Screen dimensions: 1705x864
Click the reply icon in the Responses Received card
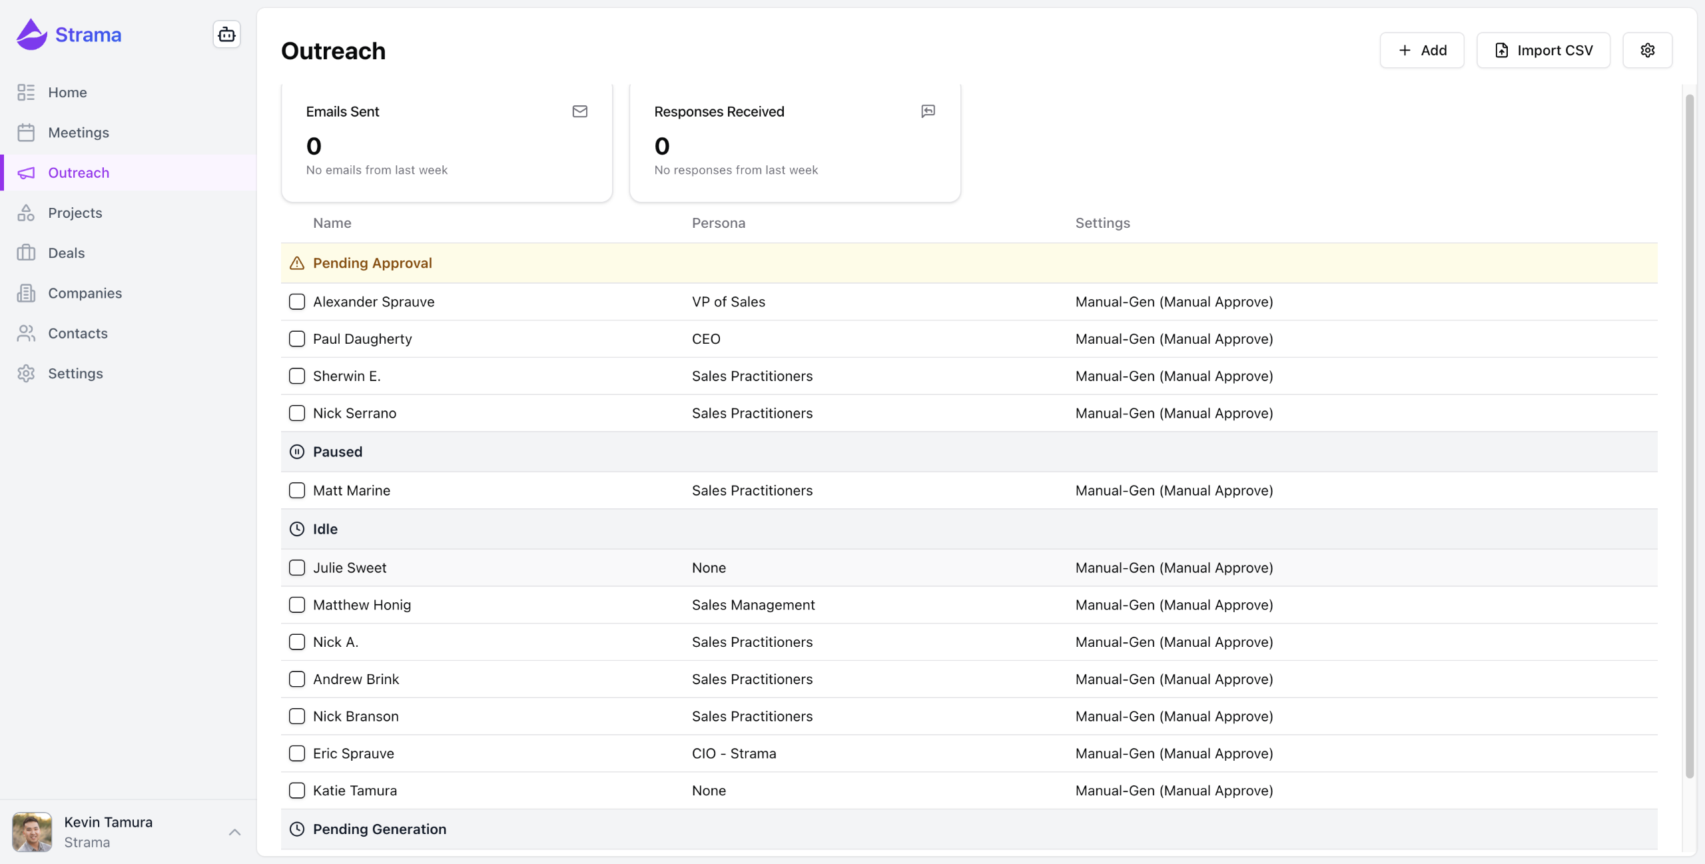(928, 111)
